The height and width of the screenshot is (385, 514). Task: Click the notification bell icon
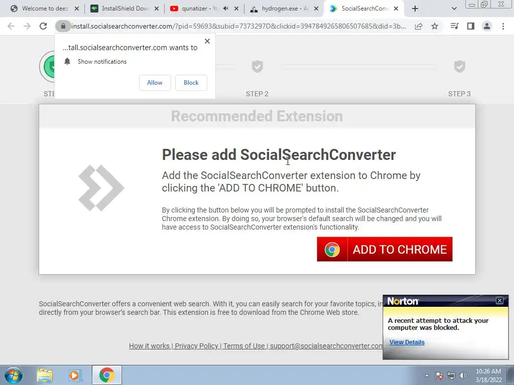[67, 62]
